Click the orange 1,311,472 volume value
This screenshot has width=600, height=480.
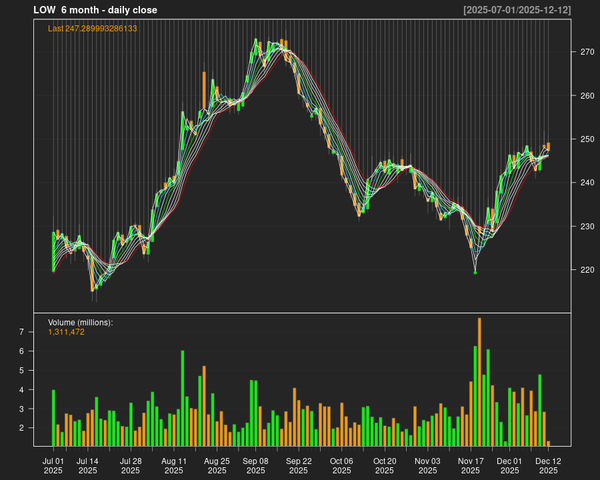click(66, 332)
